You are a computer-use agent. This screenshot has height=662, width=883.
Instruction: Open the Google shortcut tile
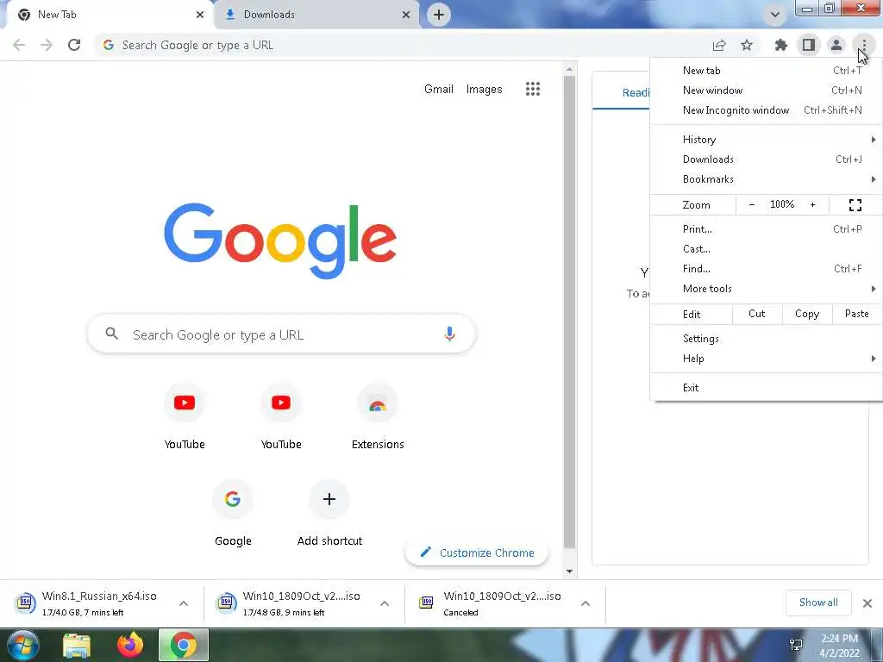[233, 512]
